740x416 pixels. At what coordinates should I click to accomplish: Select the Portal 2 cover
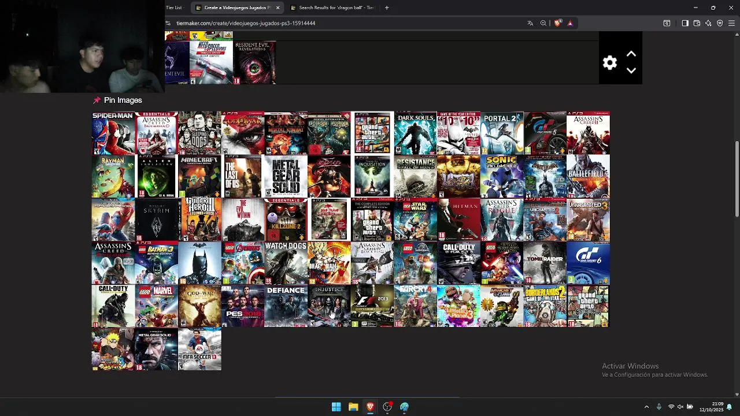(502, 133)
